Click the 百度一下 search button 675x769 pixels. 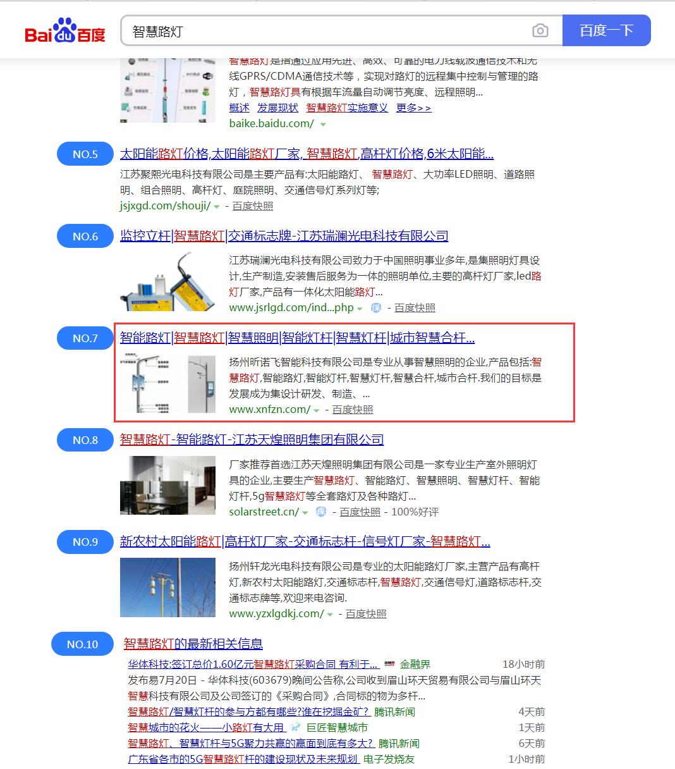click(x=606, y=30)
